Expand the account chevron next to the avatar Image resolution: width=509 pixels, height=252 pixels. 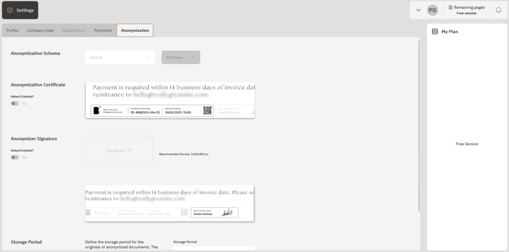click(419, 10)
